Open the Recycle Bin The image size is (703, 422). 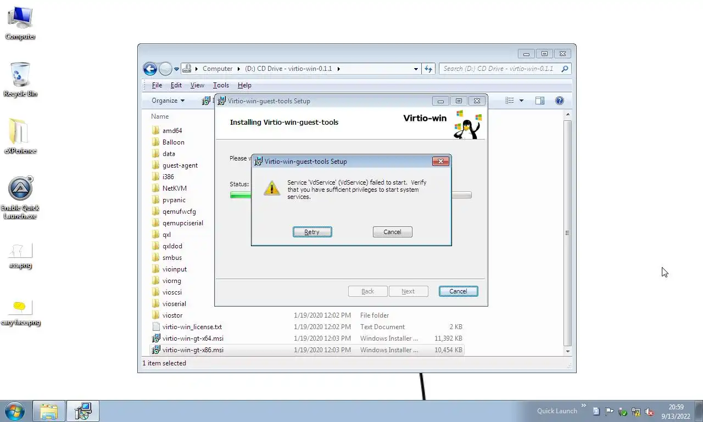pyautogui.click(x=20, y=80)
